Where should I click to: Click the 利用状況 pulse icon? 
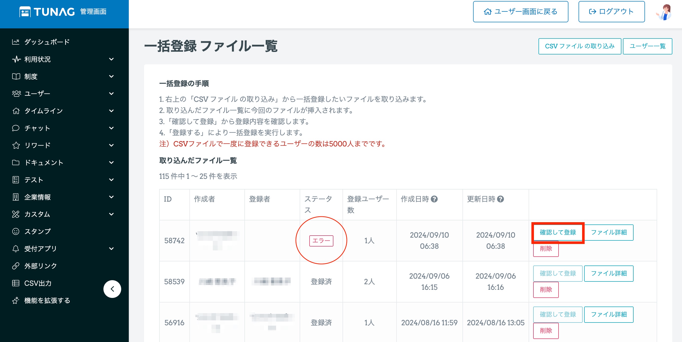(16, 59)
